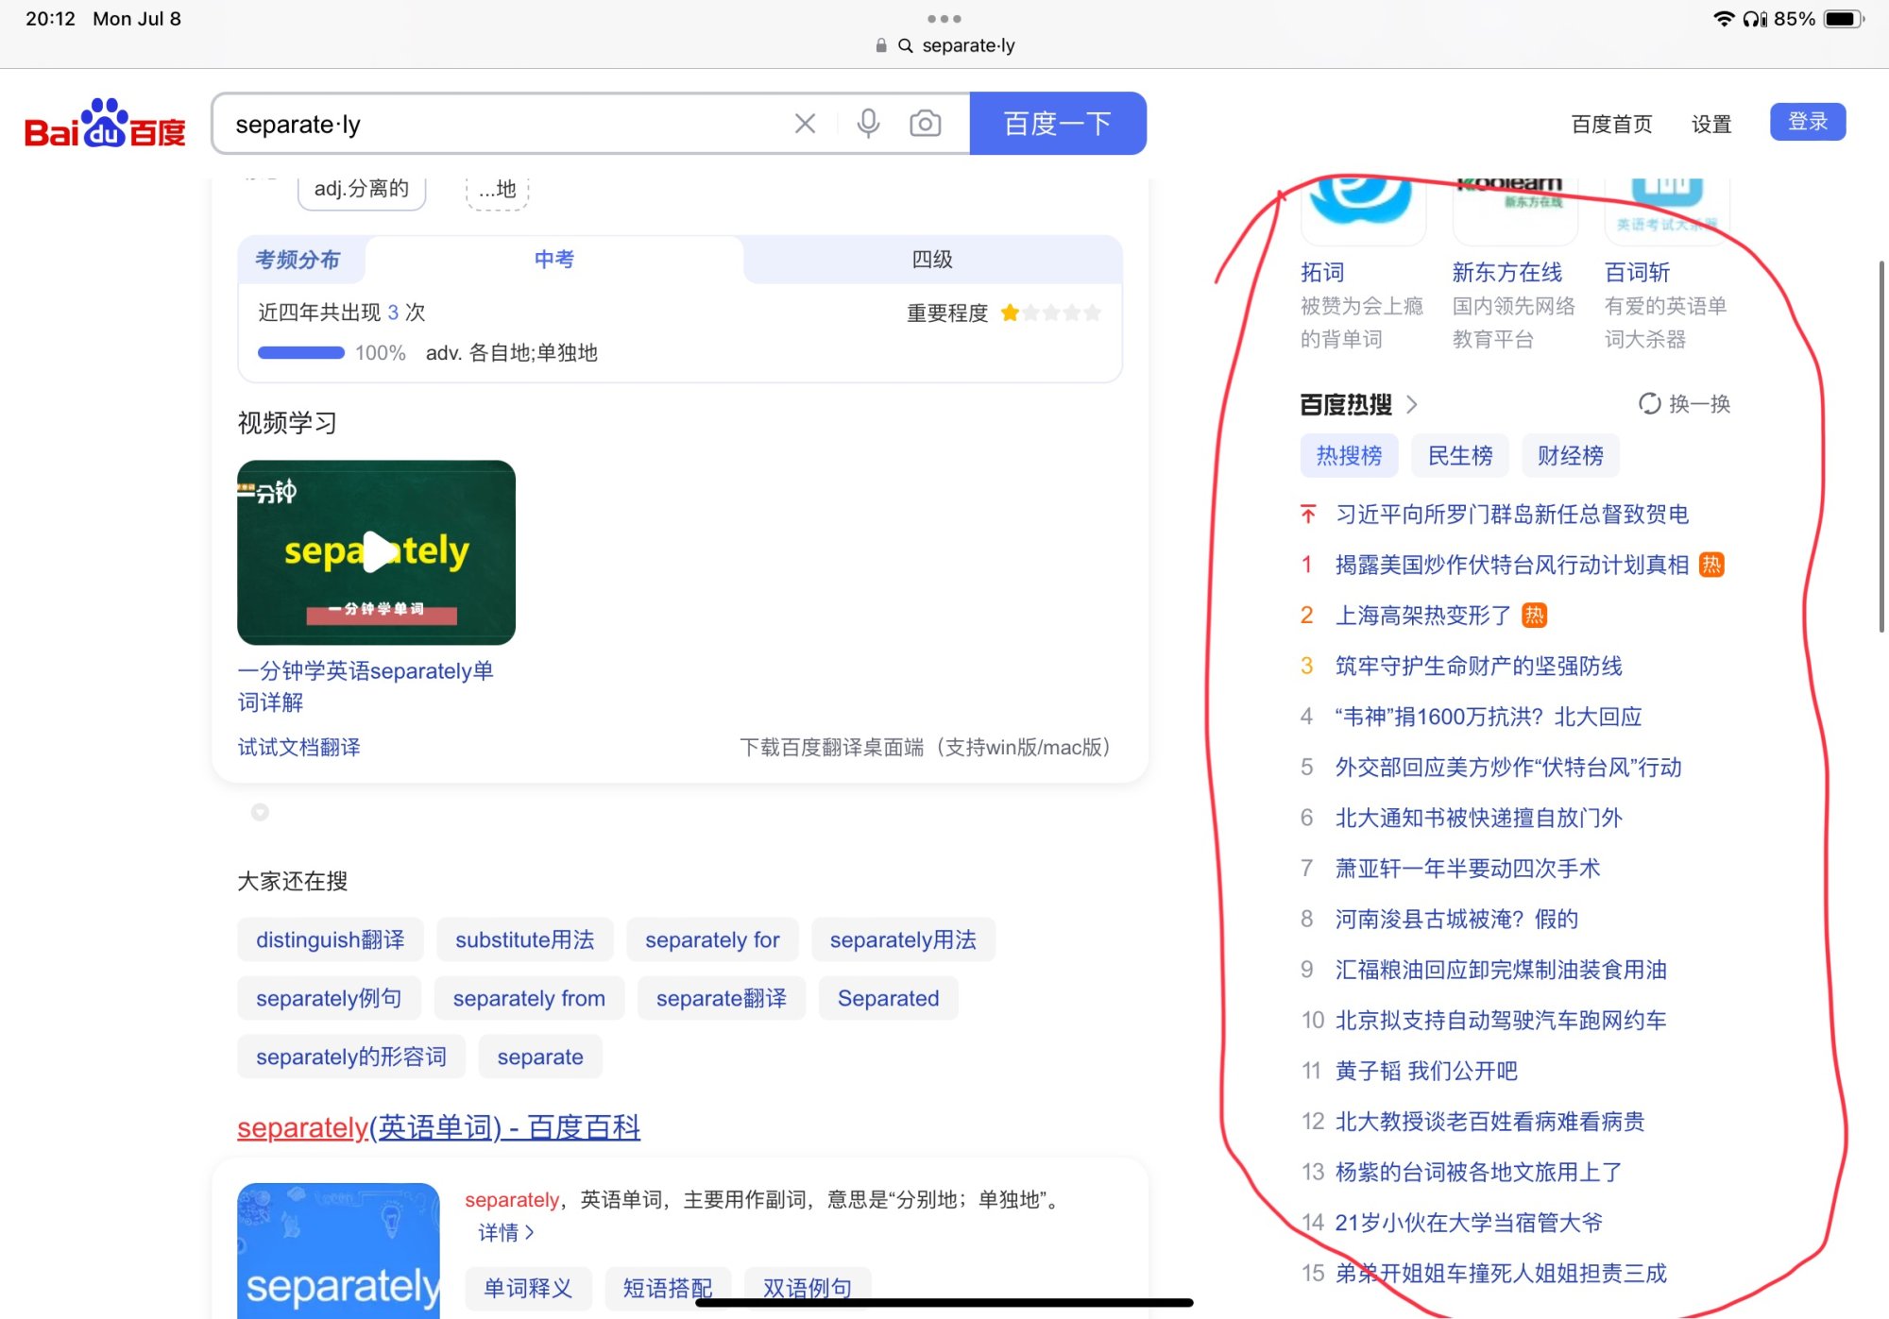The image size is (1889, 1319).
Task: Open 设置 settings link
Action: point(1711,124)
